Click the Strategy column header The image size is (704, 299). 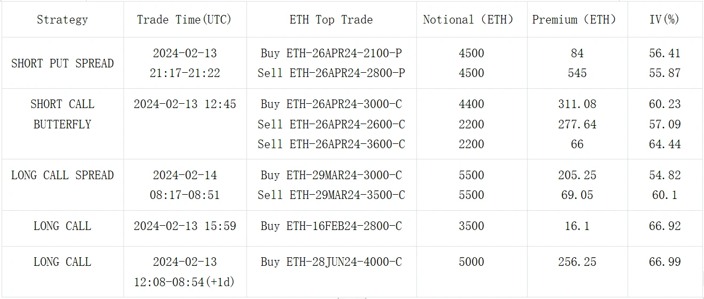click(62, 20)
